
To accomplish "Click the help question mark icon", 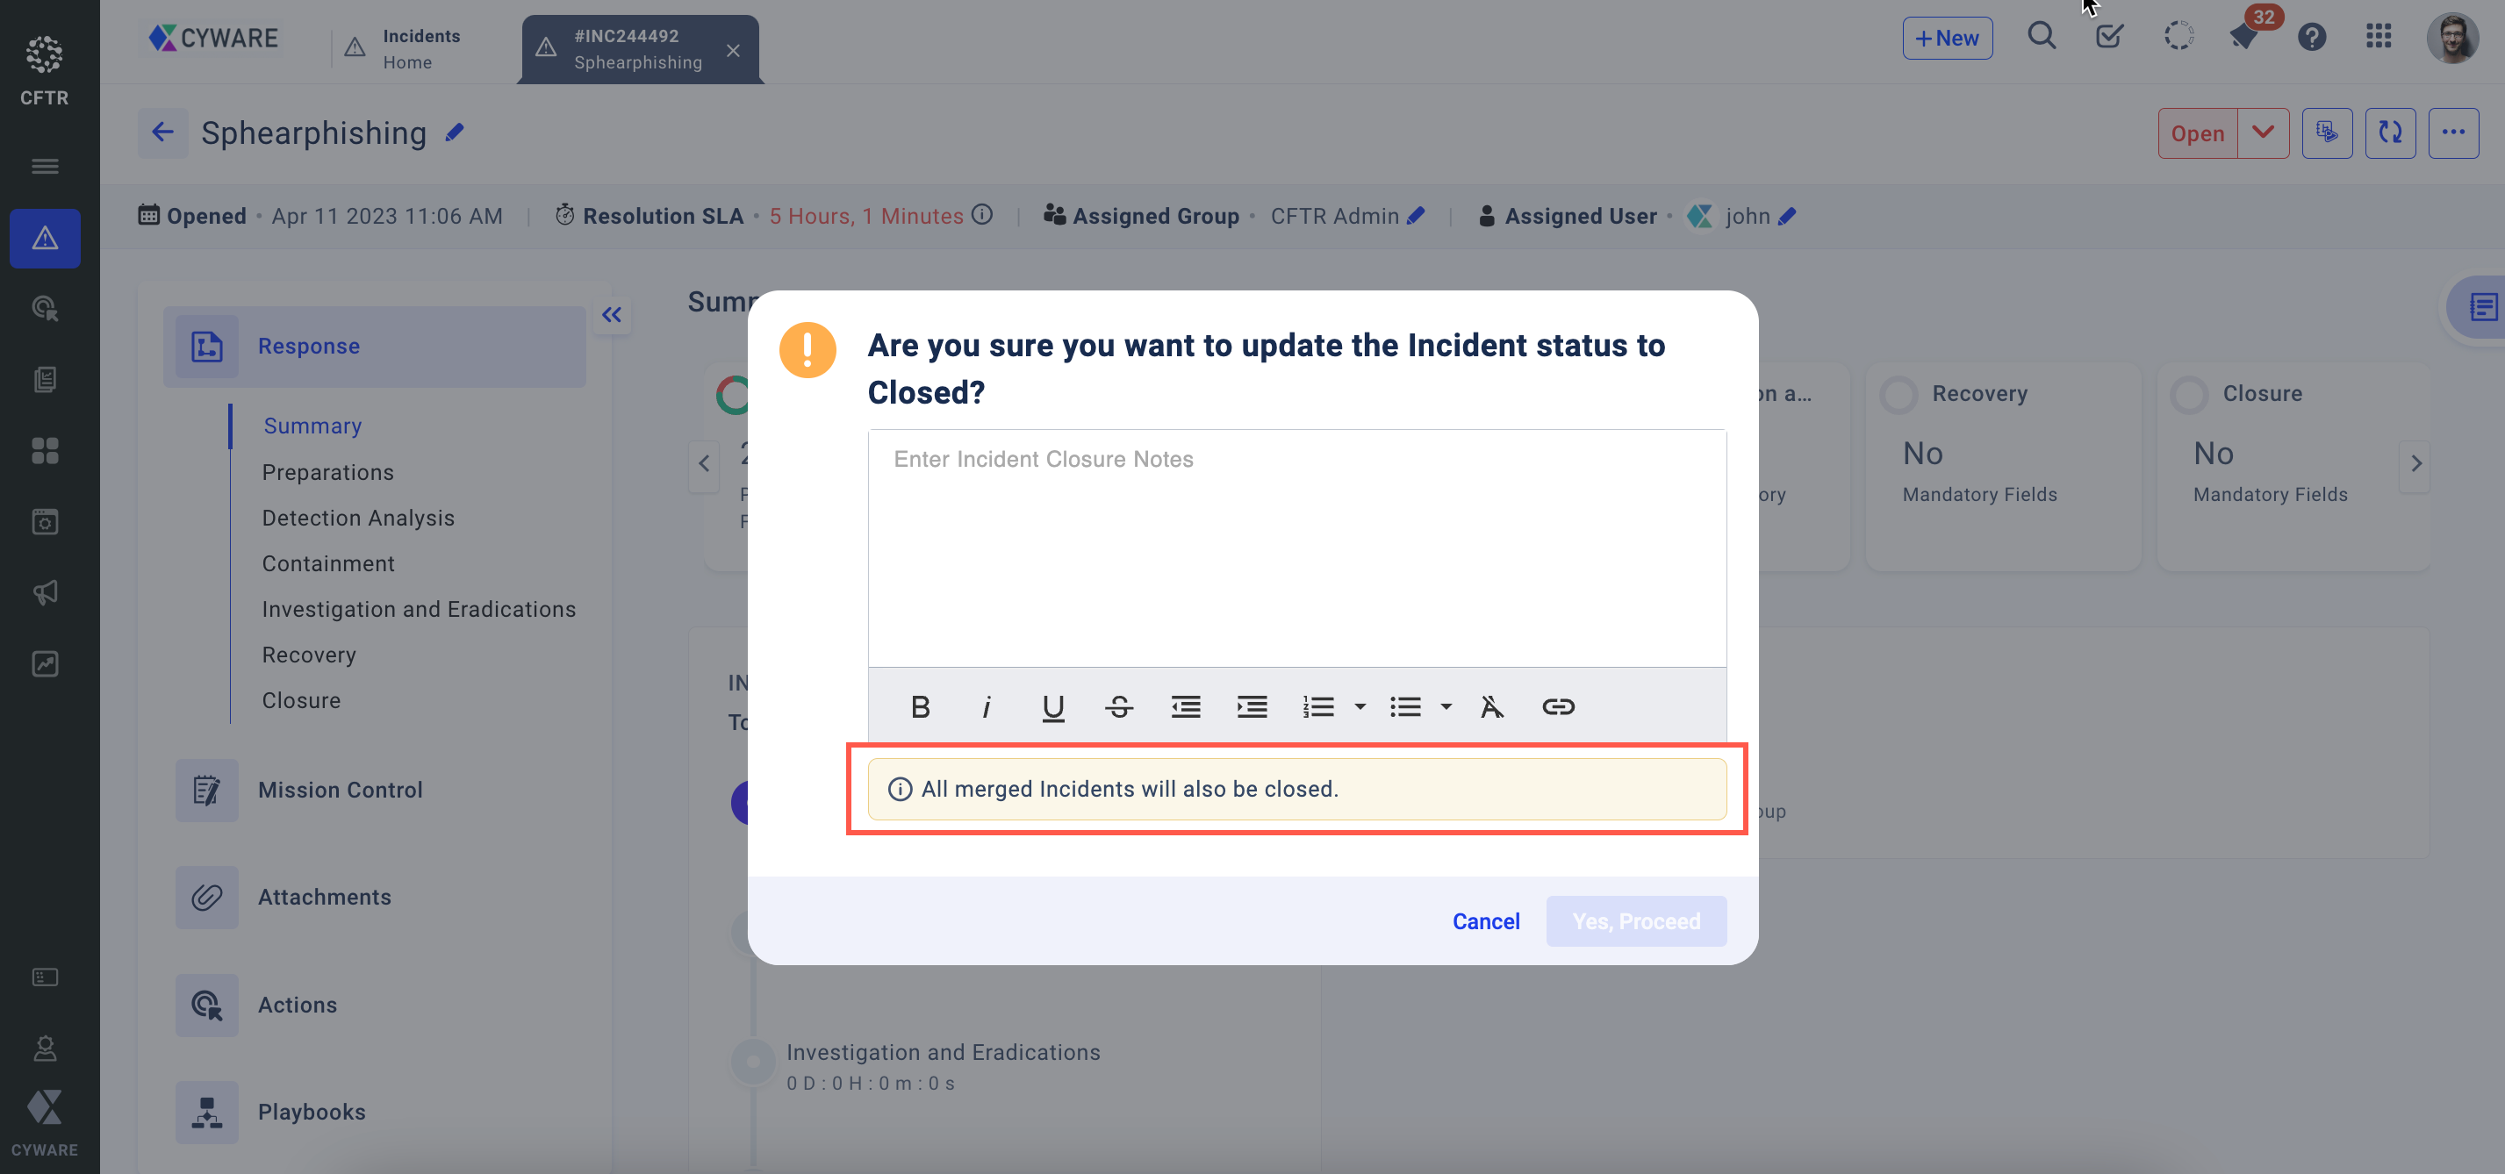I will [x=2312, y=35].
